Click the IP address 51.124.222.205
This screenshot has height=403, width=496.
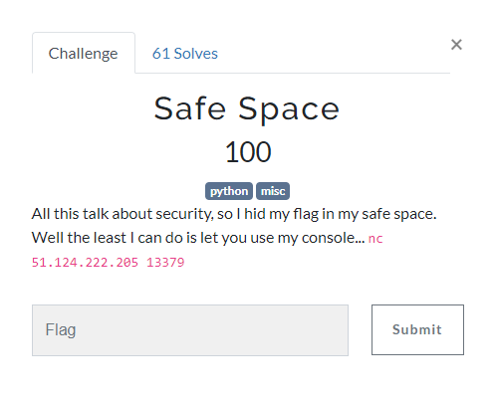[x=85, y=263]
